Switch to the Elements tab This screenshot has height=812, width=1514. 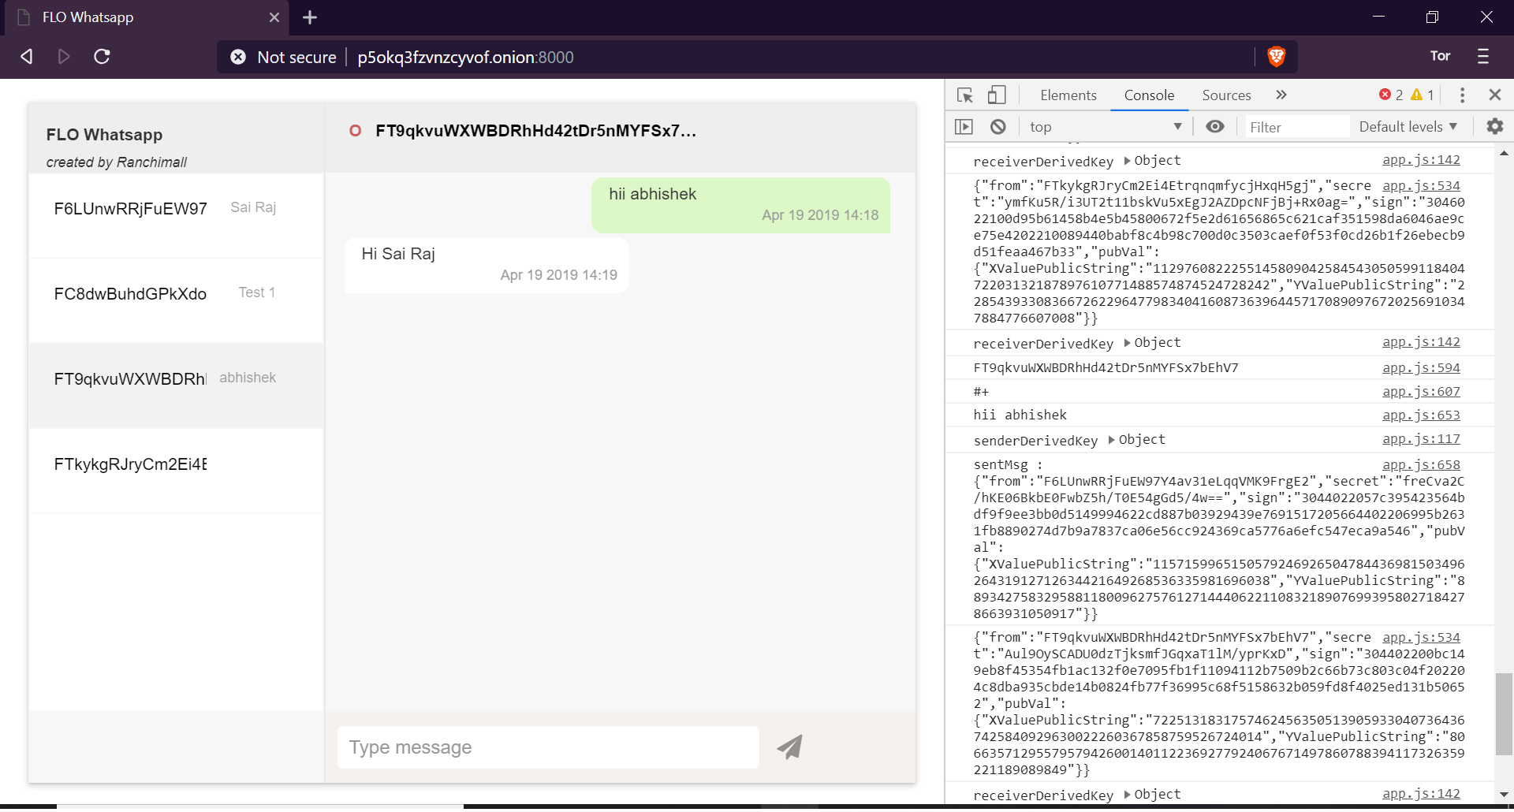1068,95
